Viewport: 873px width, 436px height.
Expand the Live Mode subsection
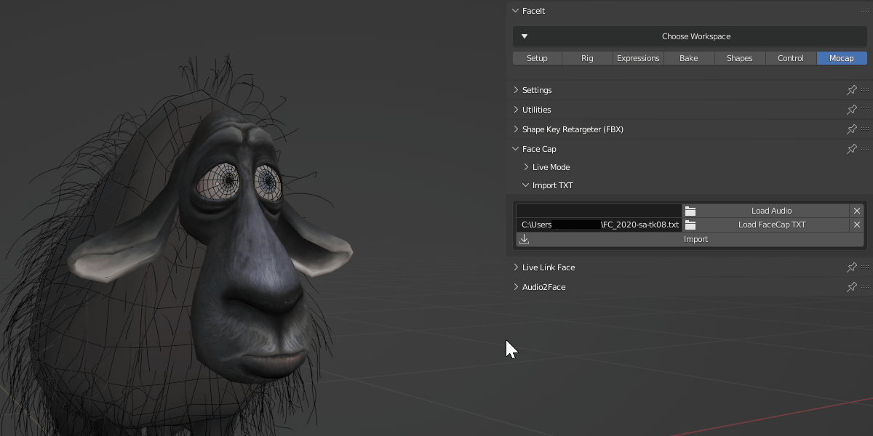(x=526, y=167)
